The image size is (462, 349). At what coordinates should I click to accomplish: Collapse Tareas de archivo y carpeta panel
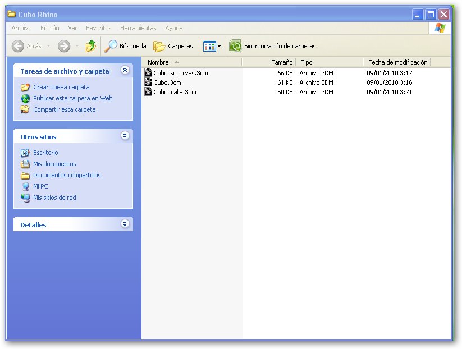click(125, 70)
